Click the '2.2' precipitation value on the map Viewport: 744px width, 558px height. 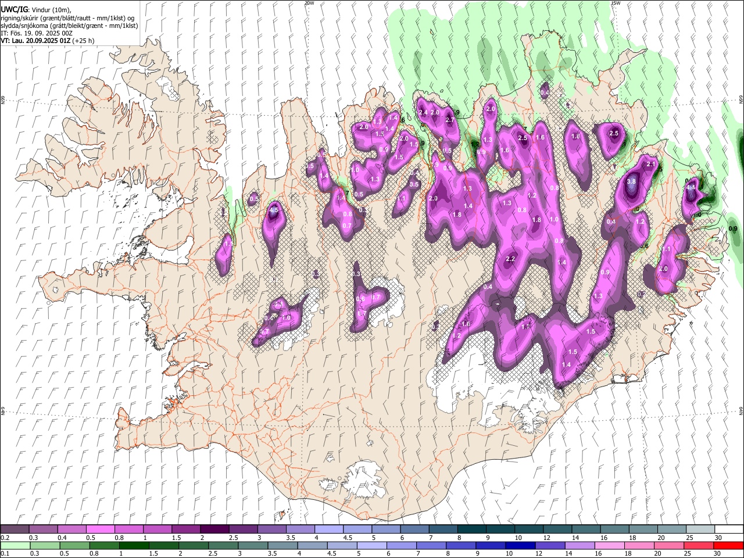(x=511, y=259)
